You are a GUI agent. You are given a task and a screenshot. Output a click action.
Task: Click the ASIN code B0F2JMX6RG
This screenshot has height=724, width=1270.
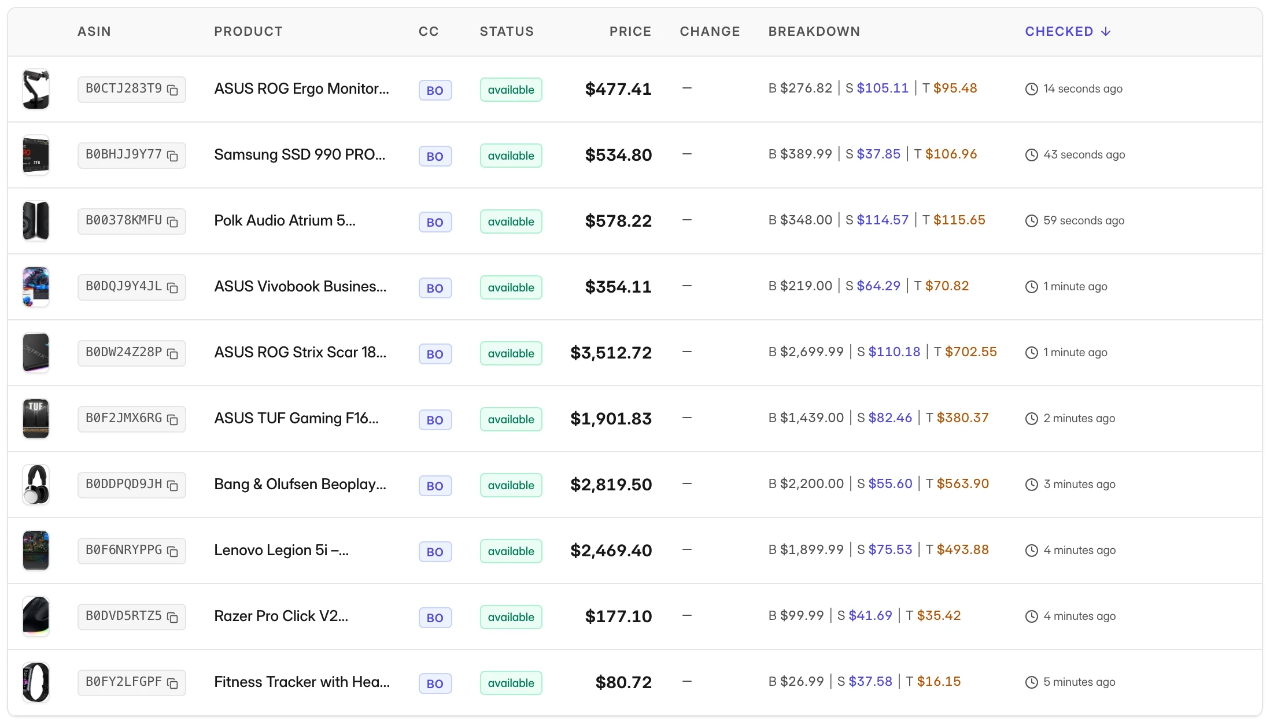(x=124, y=418)
